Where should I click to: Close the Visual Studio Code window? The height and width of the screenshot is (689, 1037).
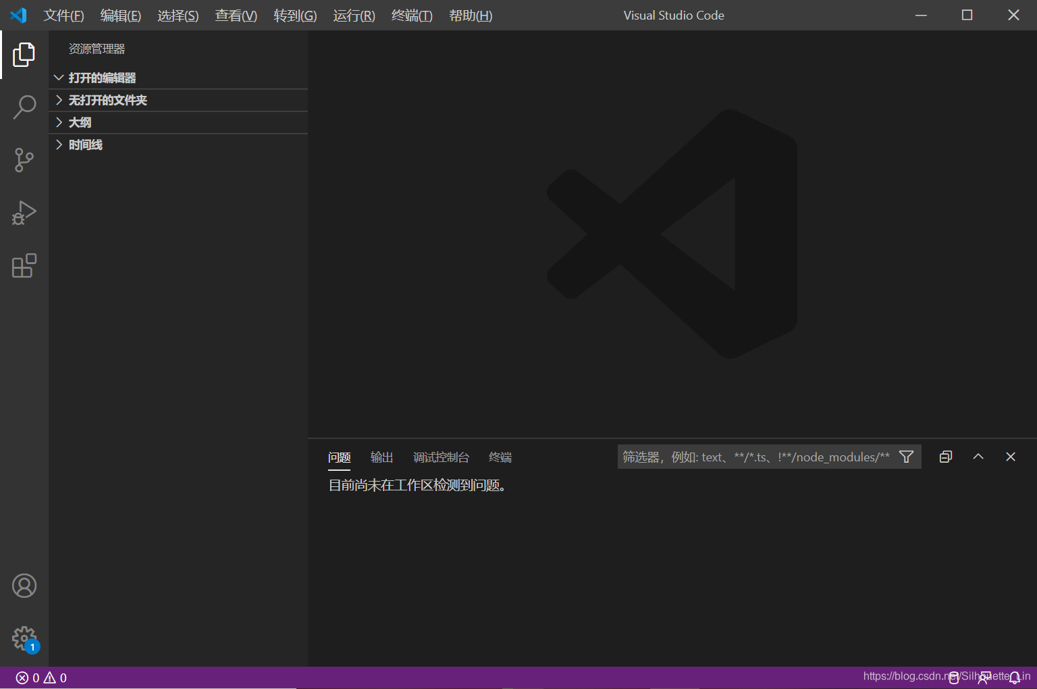[1013, 15]
